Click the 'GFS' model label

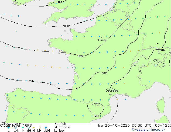(28, 126)
